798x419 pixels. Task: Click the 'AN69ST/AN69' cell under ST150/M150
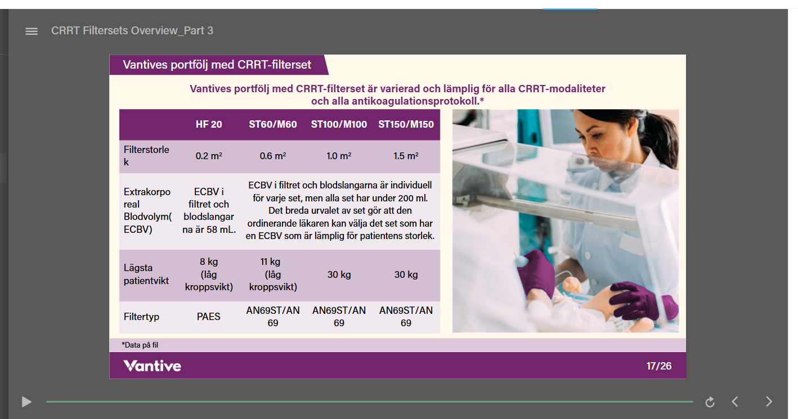[406, 317]
